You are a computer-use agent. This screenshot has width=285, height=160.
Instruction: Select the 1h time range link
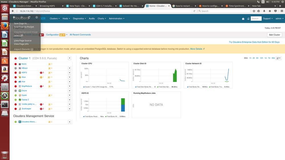250,58
